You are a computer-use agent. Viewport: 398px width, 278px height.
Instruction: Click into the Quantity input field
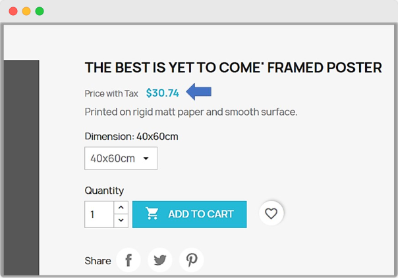pos(99,214)
